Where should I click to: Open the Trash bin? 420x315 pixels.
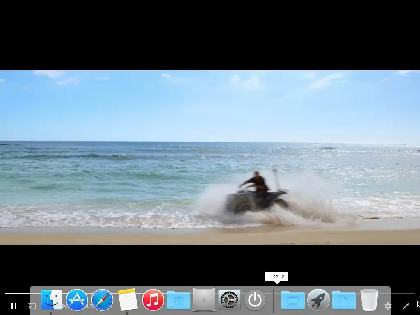[x=369, y=300]
